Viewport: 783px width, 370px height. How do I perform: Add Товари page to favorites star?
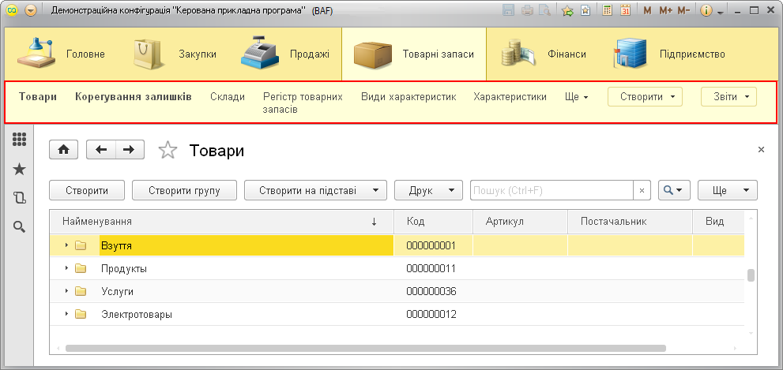pos(168,150)
